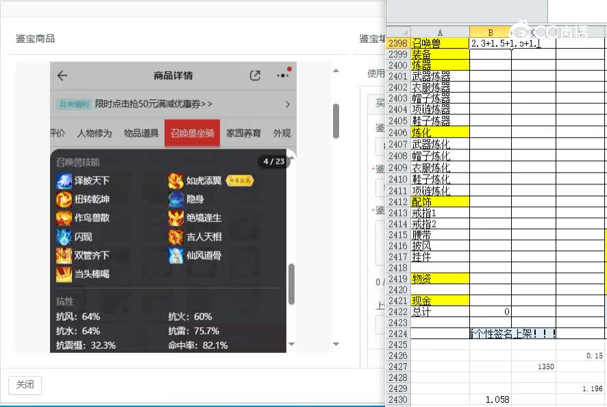Click the 作鸟兽散 skill icon

click(x=64, y=218)
